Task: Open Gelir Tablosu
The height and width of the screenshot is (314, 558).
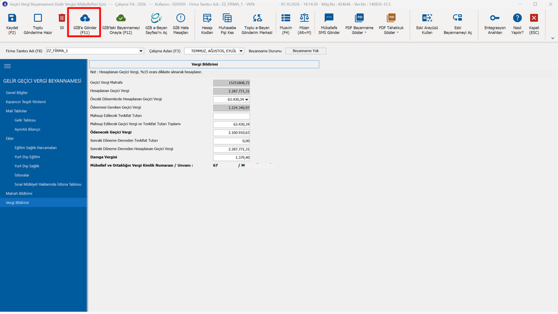Action: (25, 120)
